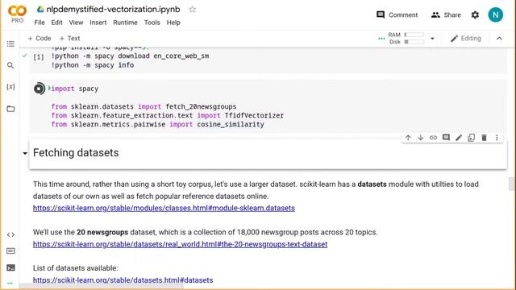Open the Insert menu
The height and width of the screenshot is (290, 516).
click(x=98, y=23)
